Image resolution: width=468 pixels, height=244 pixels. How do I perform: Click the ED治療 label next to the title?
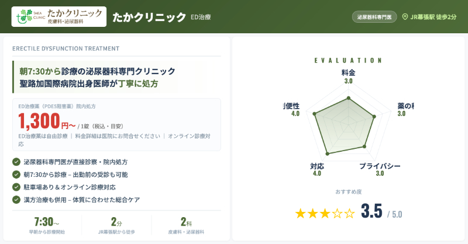point(200,18)
